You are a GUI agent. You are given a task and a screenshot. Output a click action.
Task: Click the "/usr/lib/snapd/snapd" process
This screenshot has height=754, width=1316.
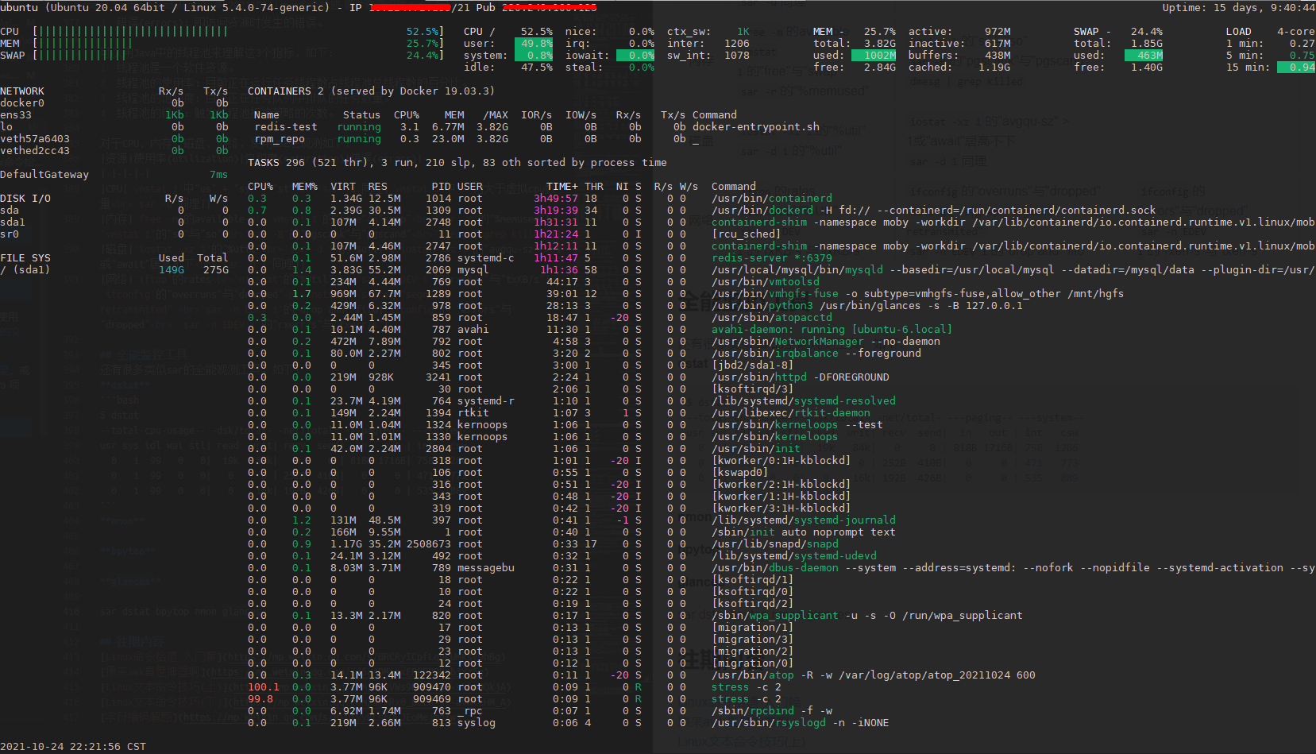pyautogui.click(x=775, y=544)
